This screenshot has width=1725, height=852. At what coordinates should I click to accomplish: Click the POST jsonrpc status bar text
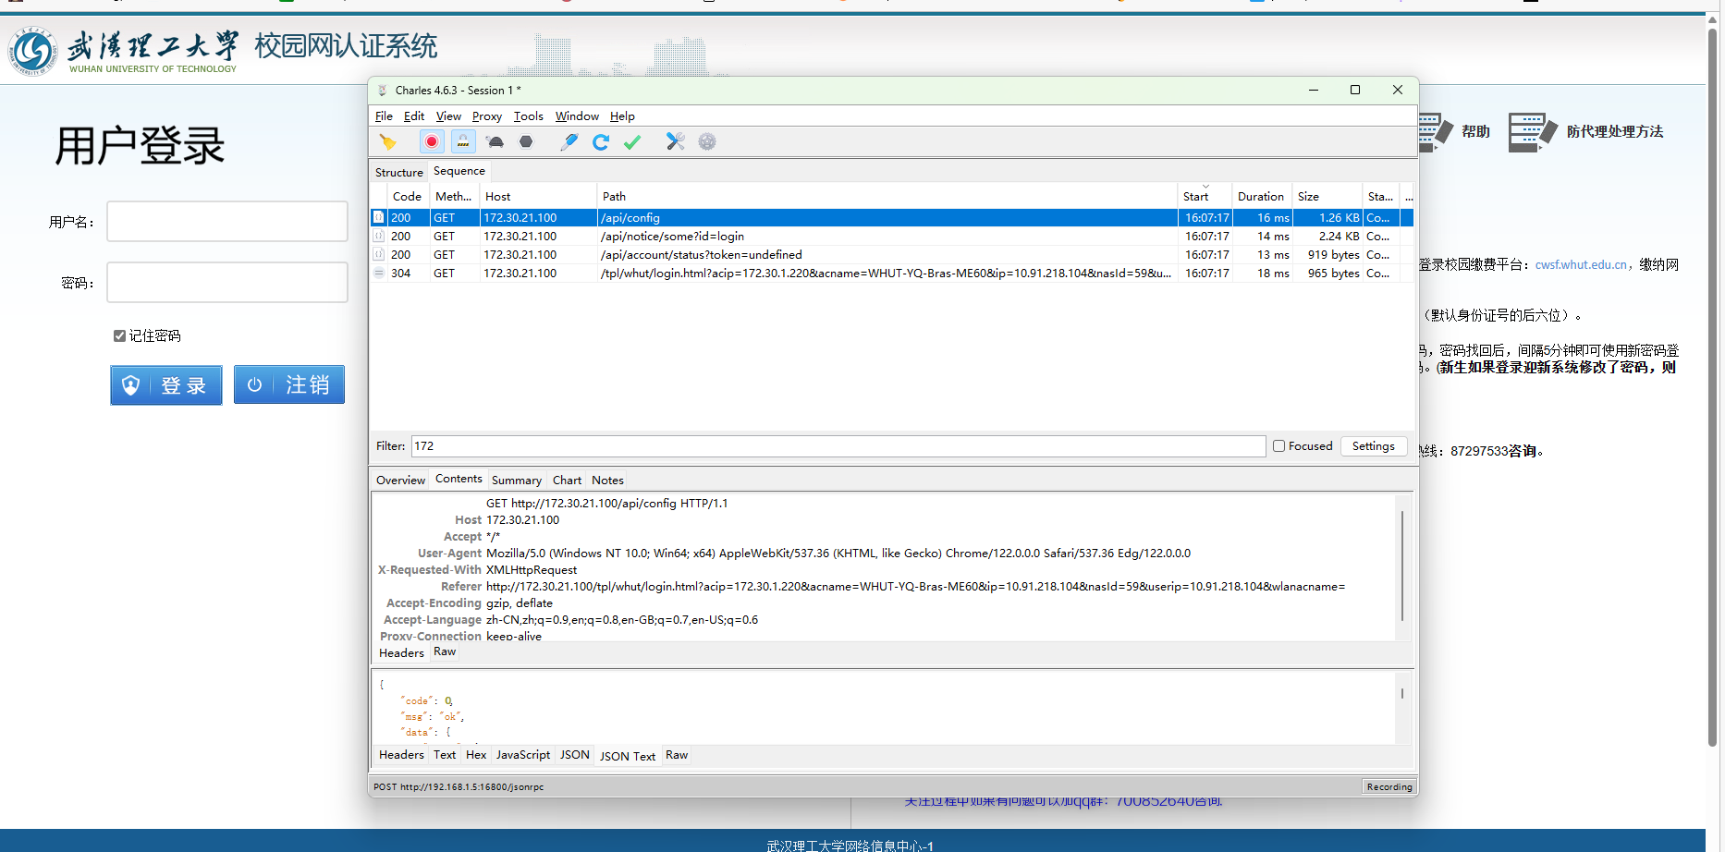click(x=459, y=786)
